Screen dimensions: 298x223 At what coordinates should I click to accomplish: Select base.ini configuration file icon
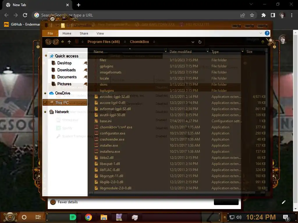click(96, 121)
